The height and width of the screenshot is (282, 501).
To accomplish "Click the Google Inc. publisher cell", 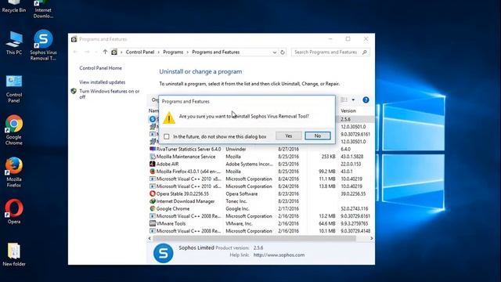I will tap(237, 208).
